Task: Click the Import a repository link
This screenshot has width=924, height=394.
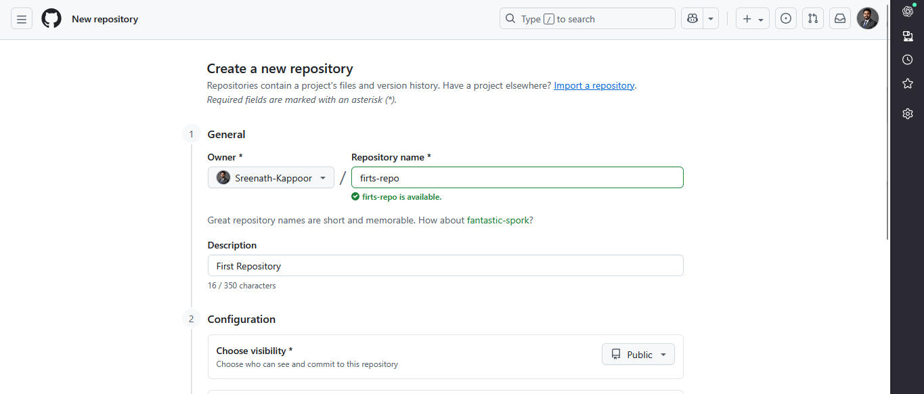Action: [x=594, y=85]
